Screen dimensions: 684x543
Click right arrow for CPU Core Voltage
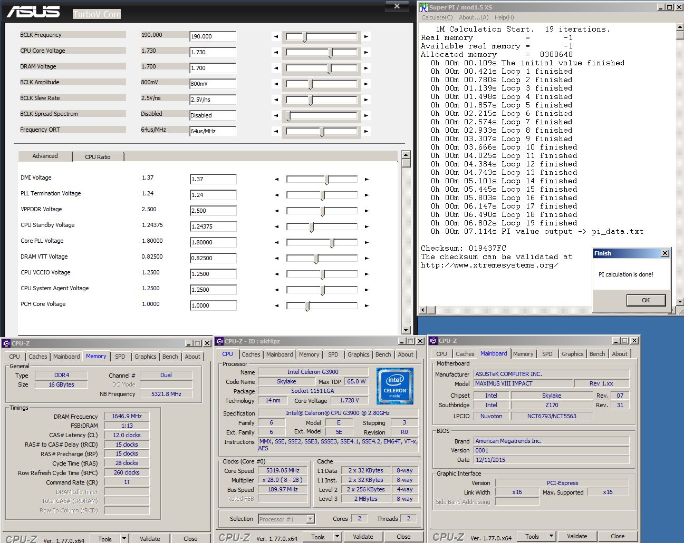(x=366, y=53)
